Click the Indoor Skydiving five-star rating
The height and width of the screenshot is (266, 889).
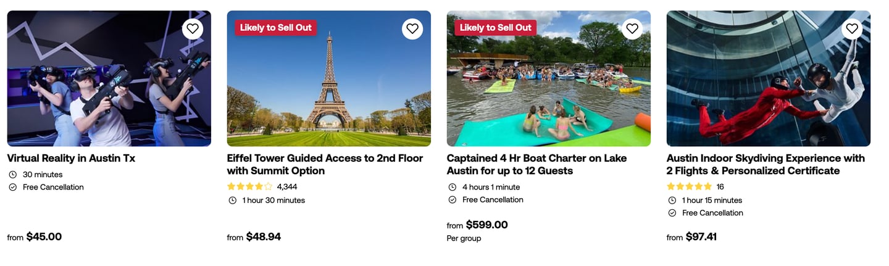click(x=689, y=186)
